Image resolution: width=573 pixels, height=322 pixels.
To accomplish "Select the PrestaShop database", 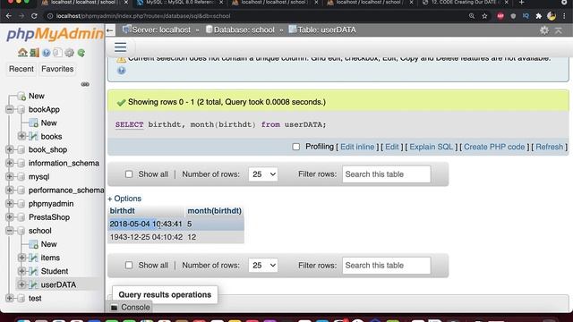I will pyautogui.click(x=49, y=217).
